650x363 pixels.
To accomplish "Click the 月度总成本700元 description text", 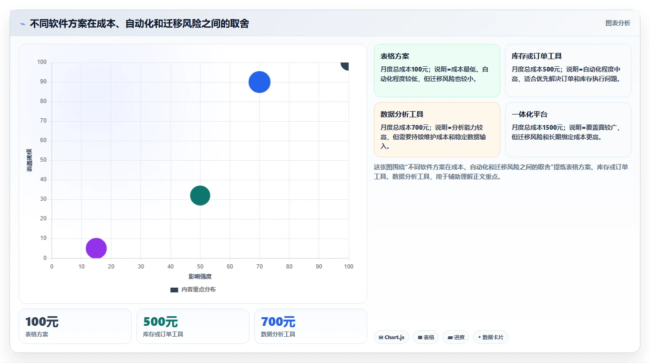I will coord(434,137).
